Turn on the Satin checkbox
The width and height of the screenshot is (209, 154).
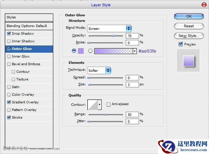click(9, 87)
